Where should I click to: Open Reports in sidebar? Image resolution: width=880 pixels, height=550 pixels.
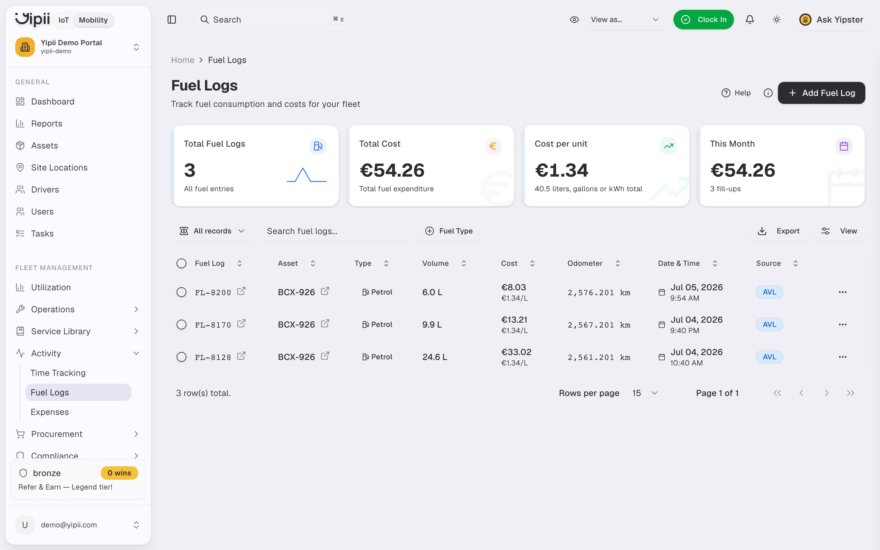tap(78, 124)
